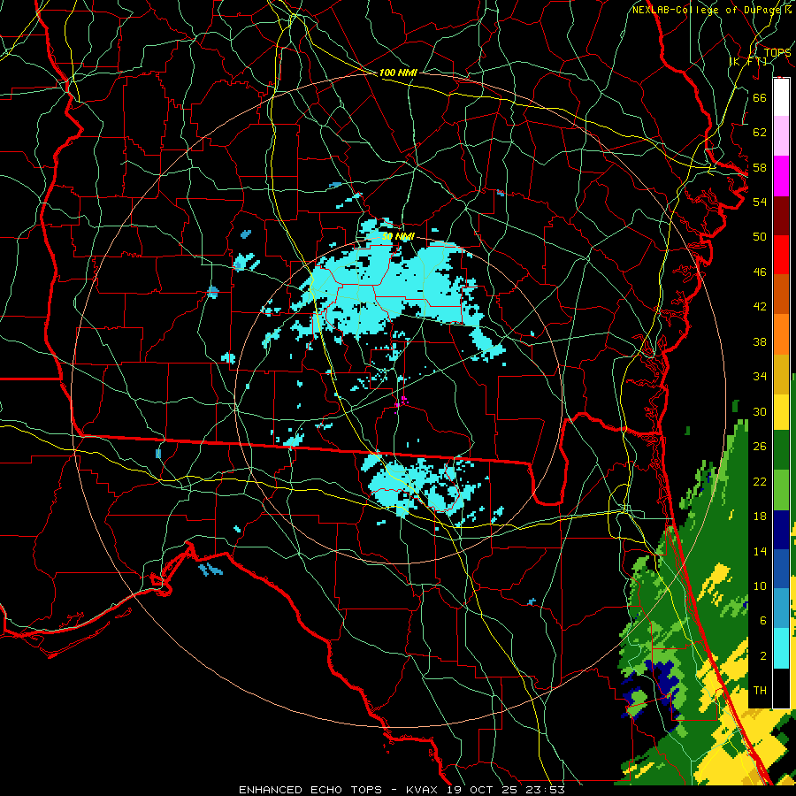Click the 'NEXLAB-College of DuPage' header text

pos(708,10)
